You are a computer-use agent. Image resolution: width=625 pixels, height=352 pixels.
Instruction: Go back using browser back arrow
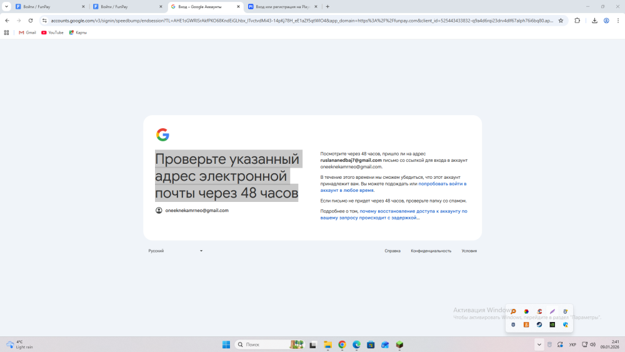(7, 21)
